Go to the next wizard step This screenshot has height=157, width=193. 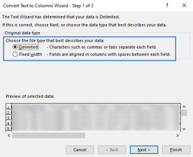[x=144, y=150]
